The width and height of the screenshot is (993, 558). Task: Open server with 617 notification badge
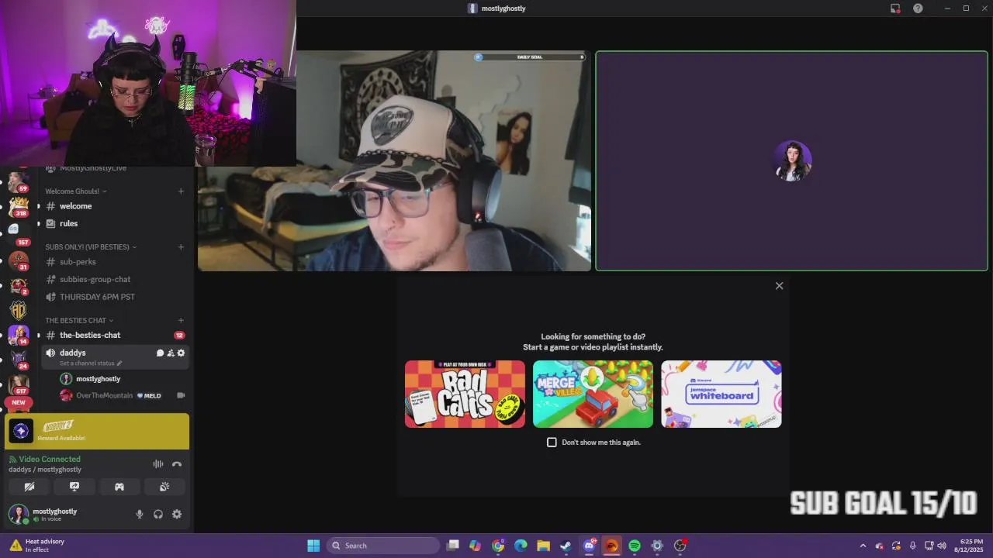tap(18, 384)
